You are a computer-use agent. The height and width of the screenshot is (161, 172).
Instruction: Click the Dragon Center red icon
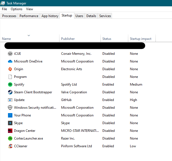coord(10,131)
